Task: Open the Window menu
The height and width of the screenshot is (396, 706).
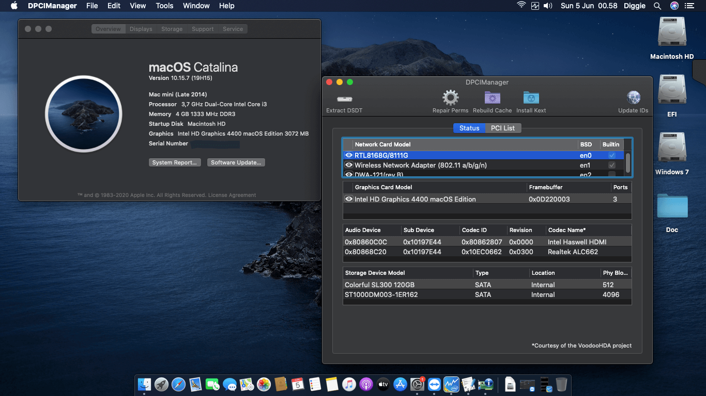Action: 196,6
